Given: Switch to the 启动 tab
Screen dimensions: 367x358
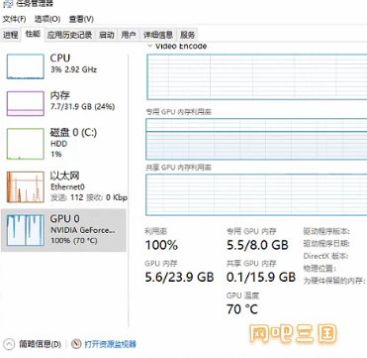Looking at the screenshot, I should tap(107, 35).
